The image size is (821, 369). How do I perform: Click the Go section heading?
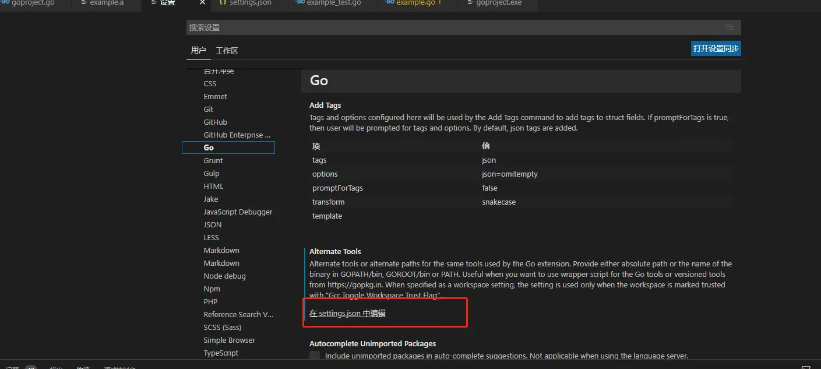(319, 81)
